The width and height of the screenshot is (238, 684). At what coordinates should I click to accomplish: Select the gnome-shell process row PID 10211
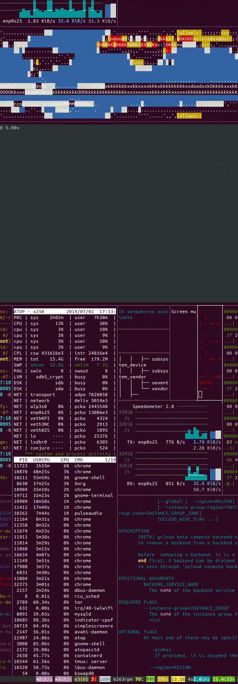pos(65,478)
